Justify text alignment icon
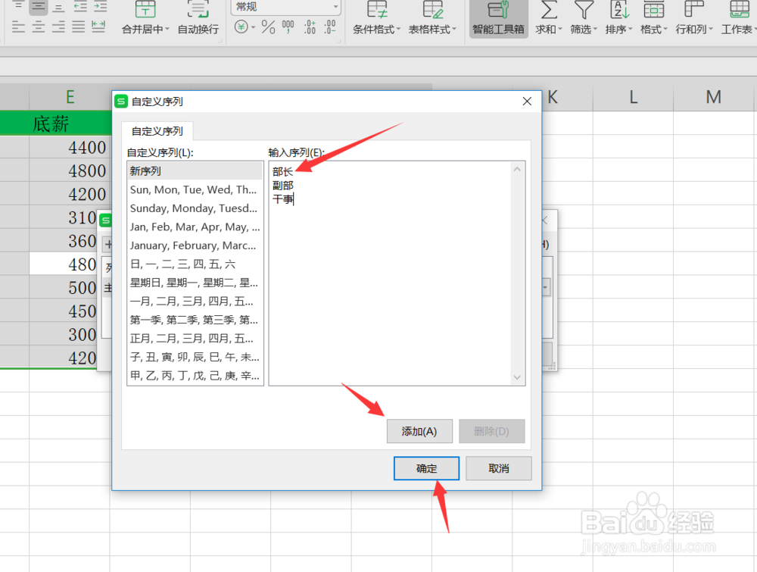Viewport: 757px width, 572px height. tap(78, 27)
